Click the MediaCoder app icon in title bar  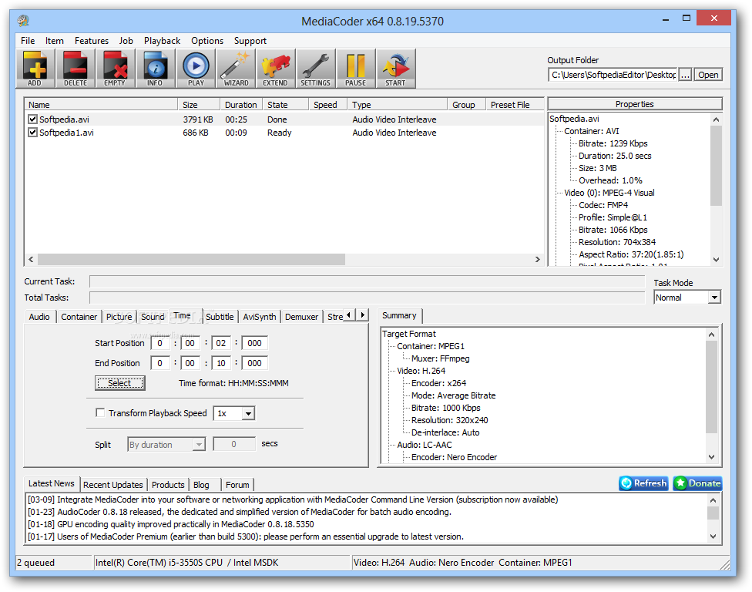(x=23, y=21)
